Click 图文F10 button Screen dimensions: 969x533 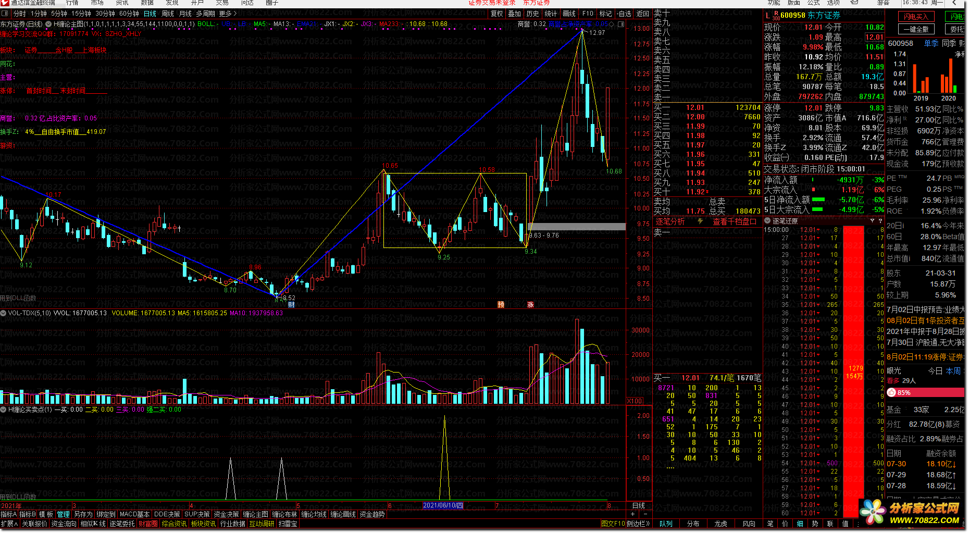[613, 524]
